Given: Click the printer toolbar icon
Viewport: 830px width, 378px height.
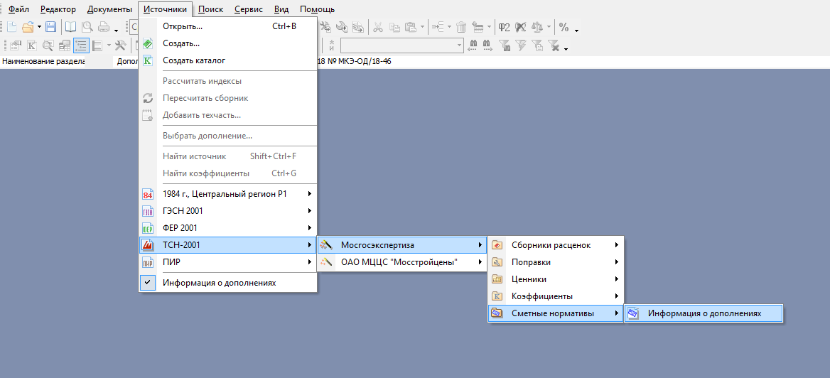Looking at the screenshot, I should (x=104, y=26).
